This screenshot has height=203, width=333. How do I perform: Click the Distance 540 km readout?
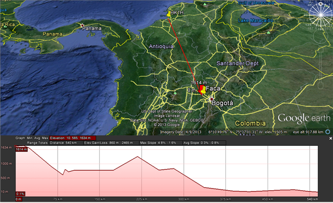[66, 143]
